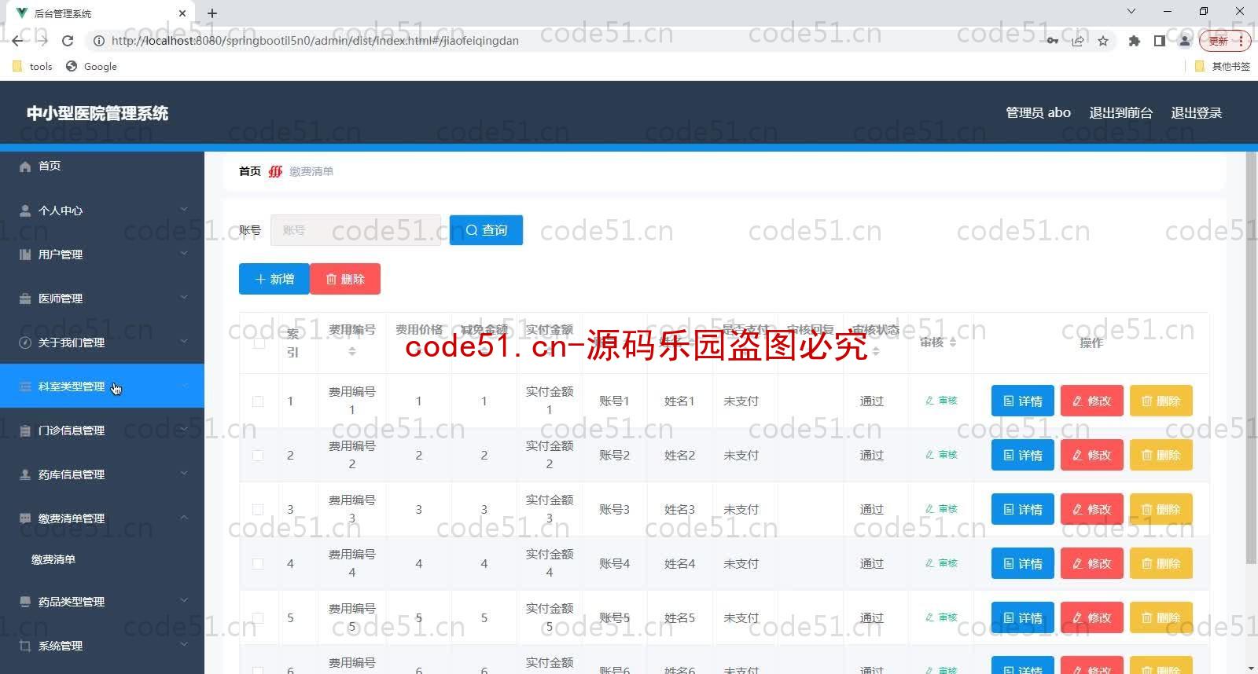Open a new browser tab
The height and width of the screenshot is (674, 1258).
[x=212, y=13]
